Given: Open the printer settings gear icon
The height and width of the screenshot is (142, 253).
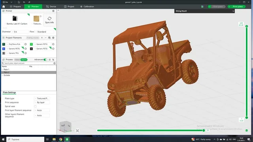Looking at the screenshot, I should point(53,11).
